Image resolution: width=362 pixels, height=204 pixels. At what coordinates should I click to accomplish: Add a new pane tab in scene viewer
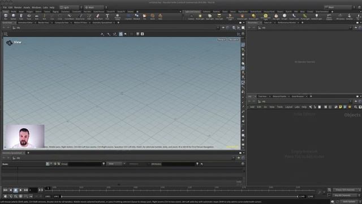coord(118,23)
